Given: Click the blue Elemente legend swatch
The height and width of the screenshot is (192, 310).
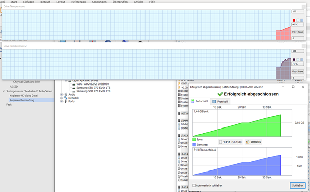Looking at the screenshot, I should [x=194, y=145].
